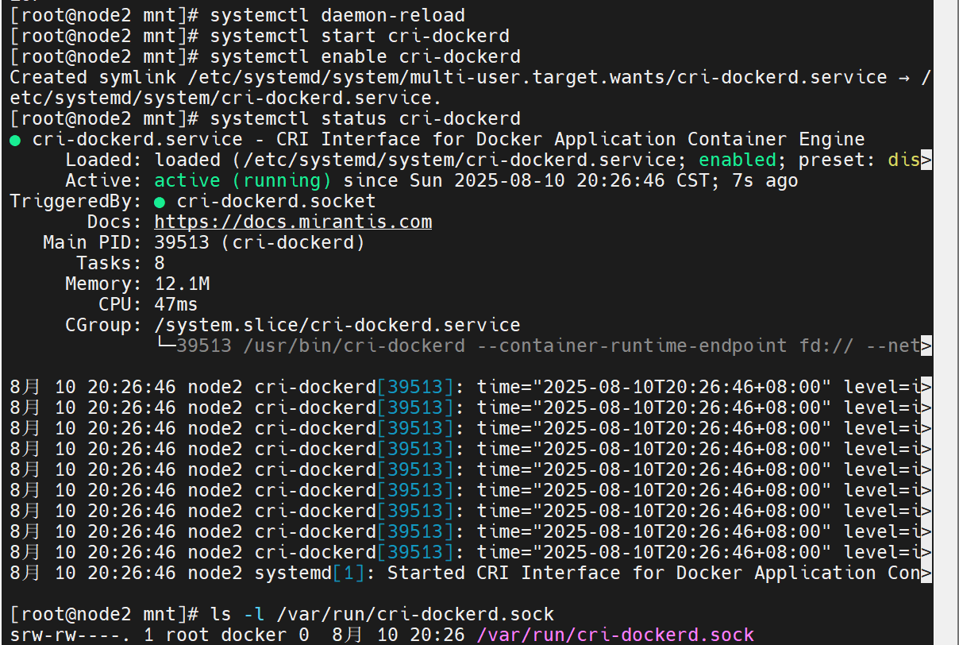Click the '/system.slice/cri-dockerd.service' CGroup path
The image size is (959, 645).
pos(337,325)
